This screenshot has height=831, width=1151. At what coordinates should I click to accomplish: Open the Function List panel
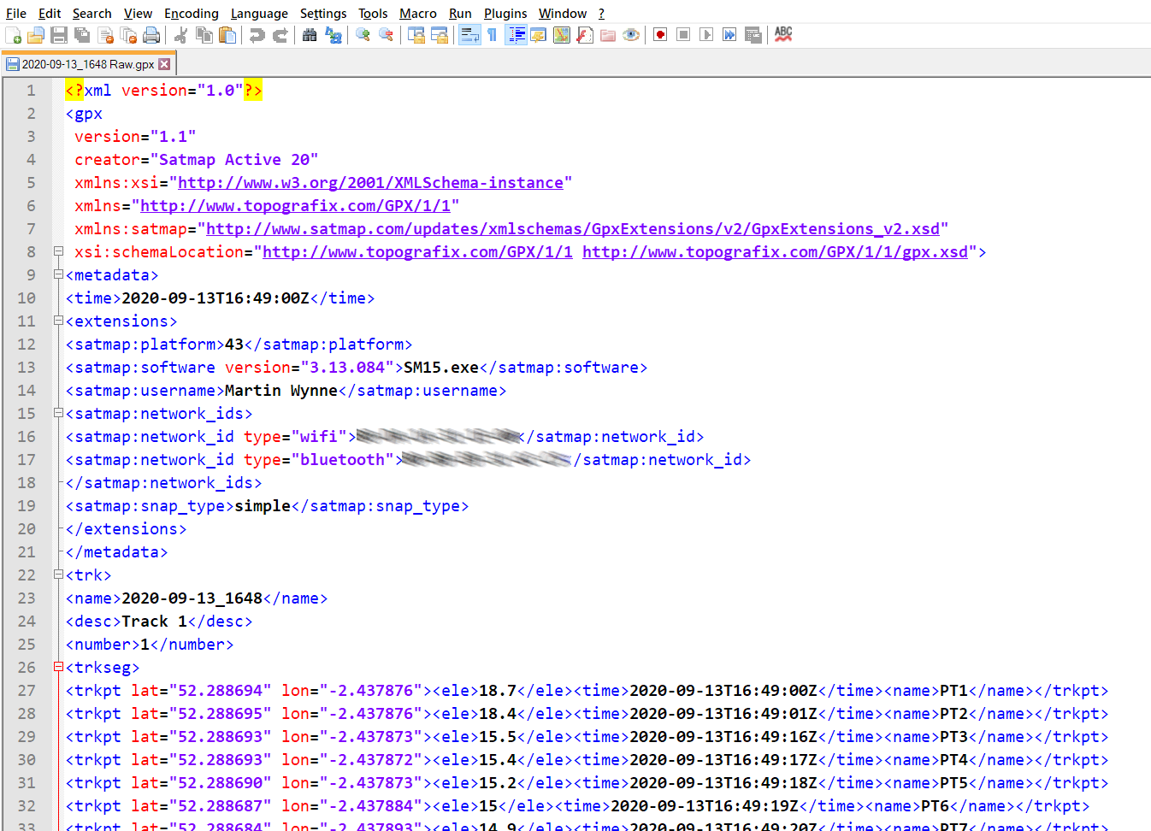(585, 35)
